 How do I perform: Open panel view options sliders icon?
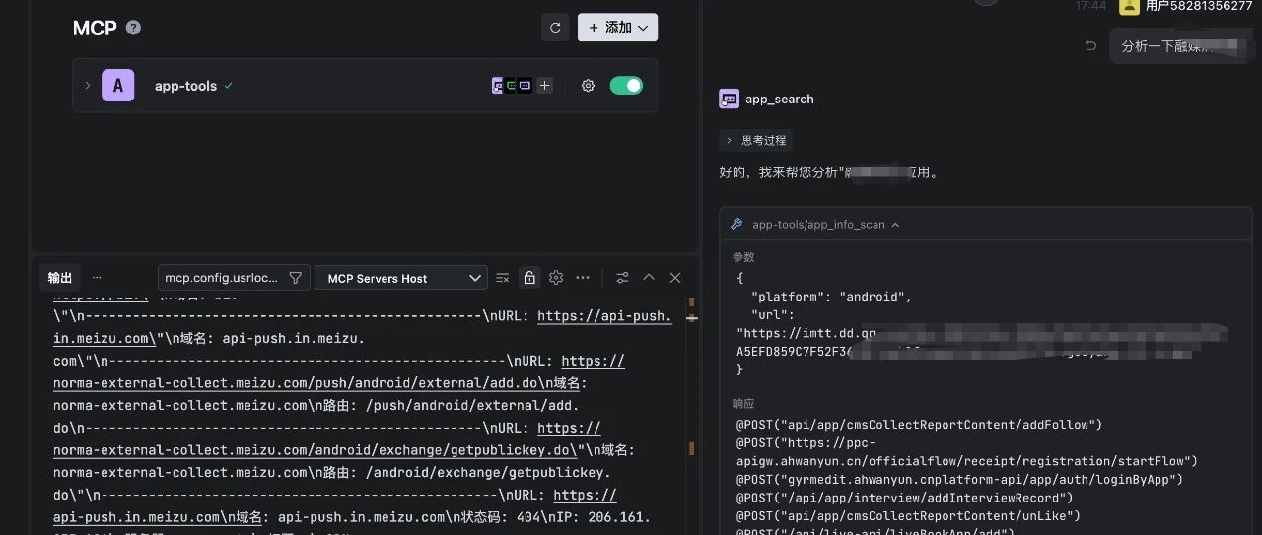coord(622,278)
